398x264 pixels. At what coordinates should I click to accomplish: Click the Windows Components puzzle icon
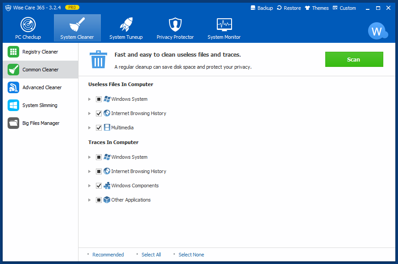point(107,186)
